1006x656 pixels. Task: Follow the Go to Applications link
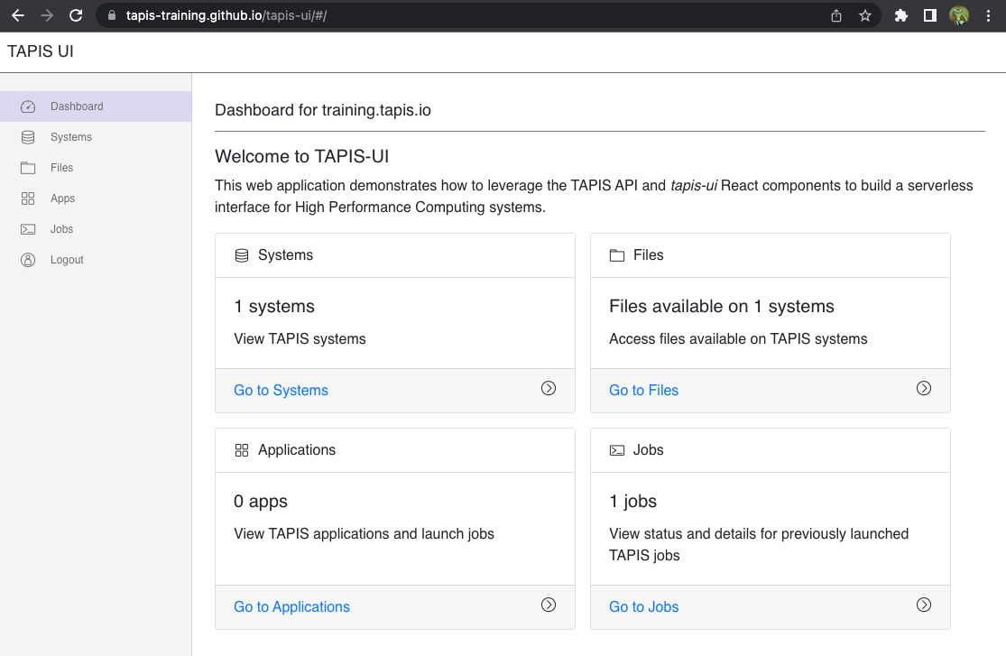click(291, 606)
